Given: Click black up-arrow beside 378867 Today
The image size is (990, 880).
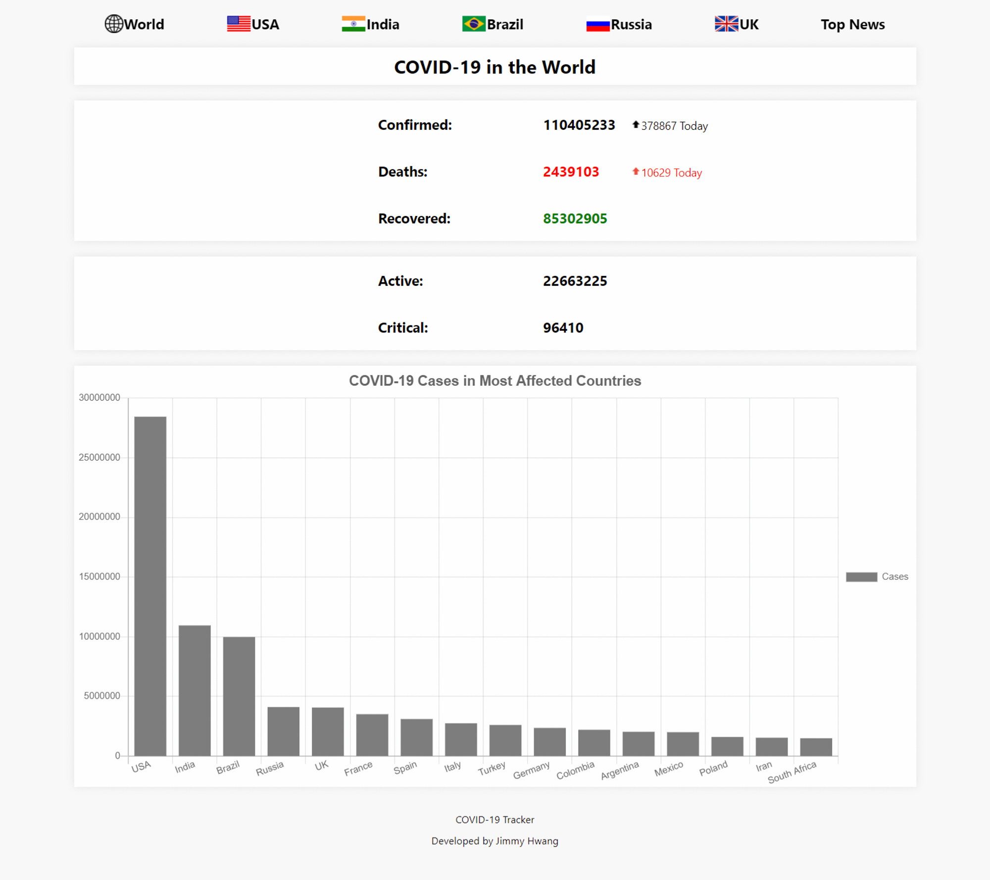Looking at the screenshot, I should coord(636,125).
